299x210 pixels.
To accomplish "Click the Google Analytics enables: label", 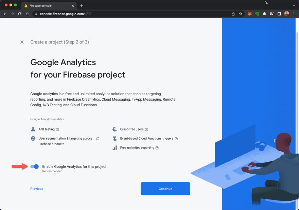I will [x=47, y=119].
